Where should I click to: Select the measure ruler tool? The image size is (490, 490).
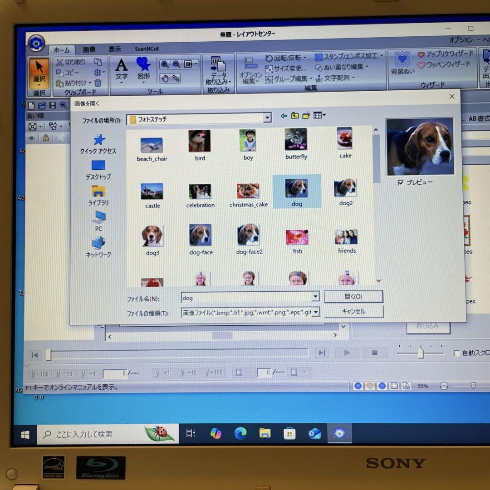(x=176, y=78)
